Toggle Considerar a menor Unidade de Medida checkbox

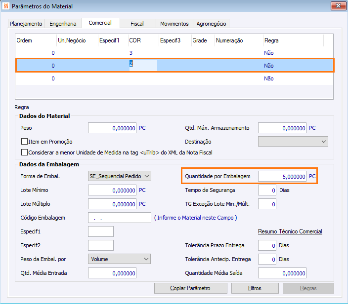click(25, 152)
